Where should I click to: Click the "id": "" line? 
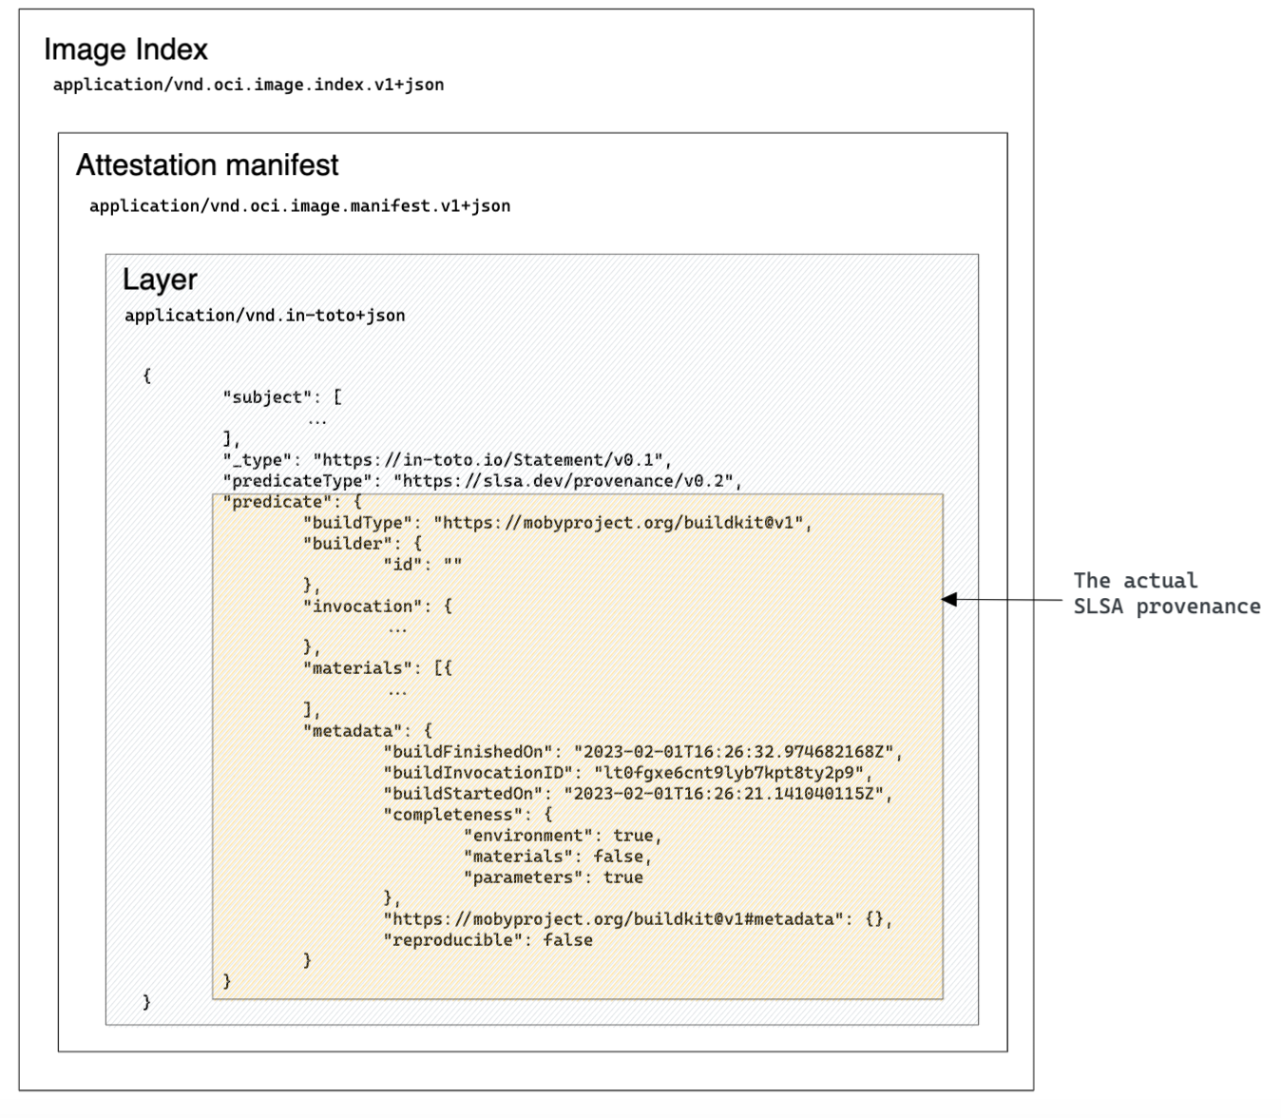(x=423, y=565)
